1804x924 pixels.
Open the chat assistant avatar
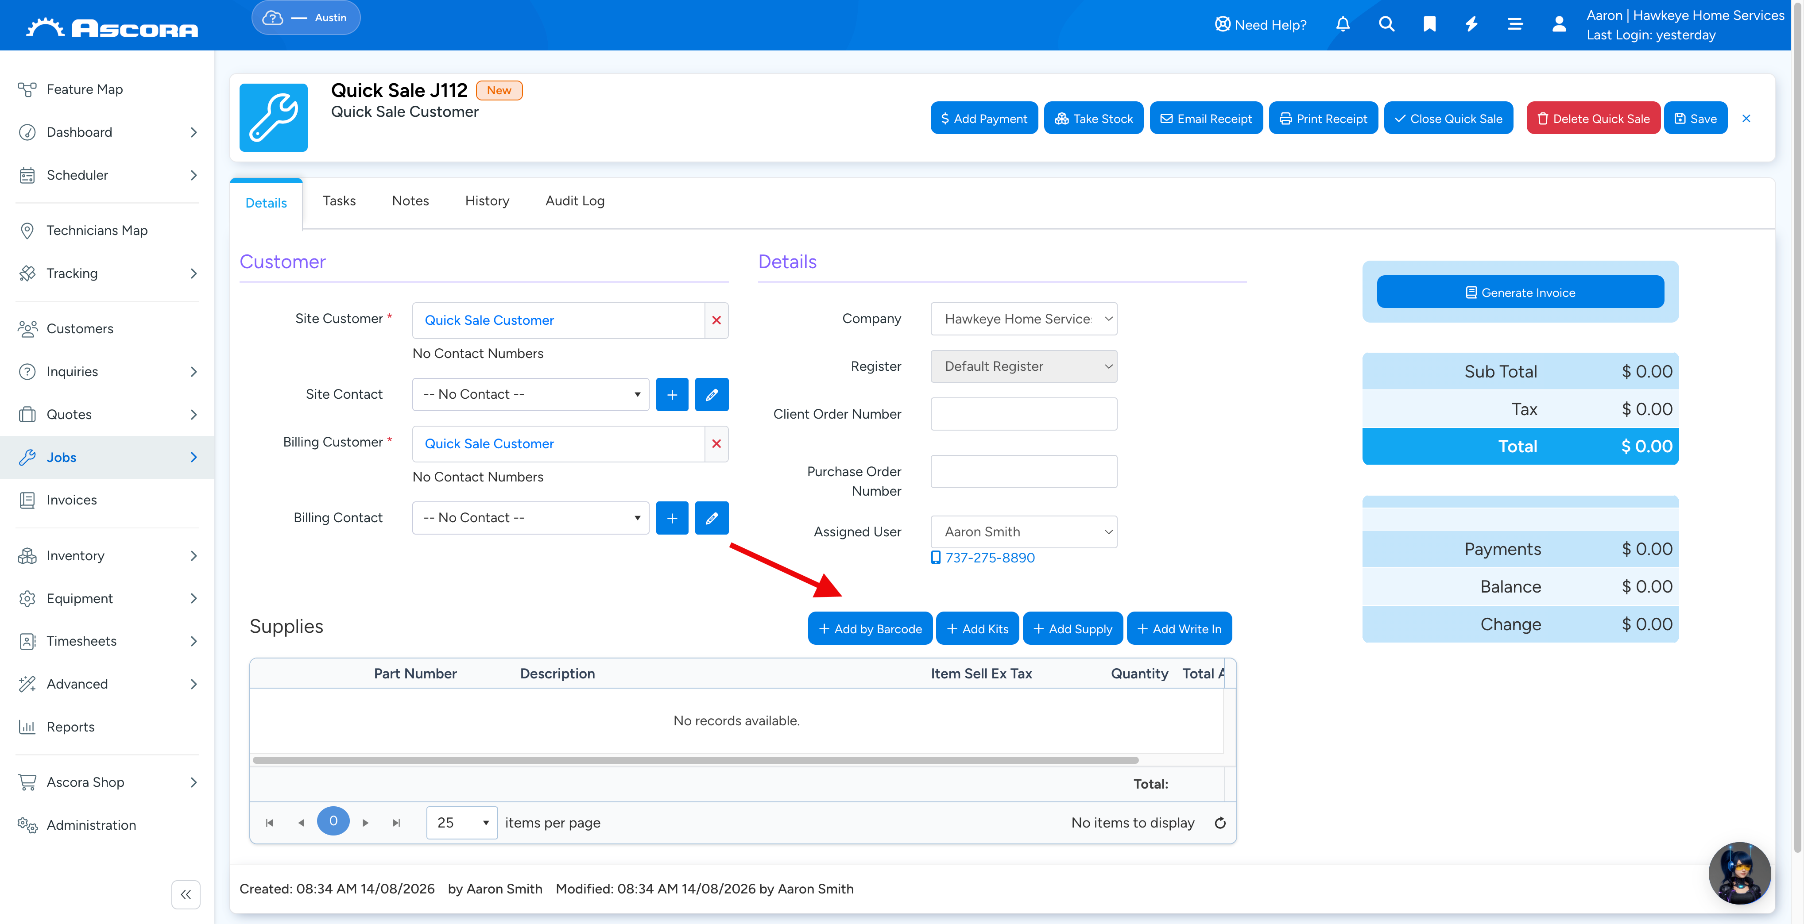coord(1739,873)
